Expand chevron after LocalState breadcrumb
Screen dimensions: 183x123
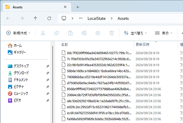pos(111,18)
